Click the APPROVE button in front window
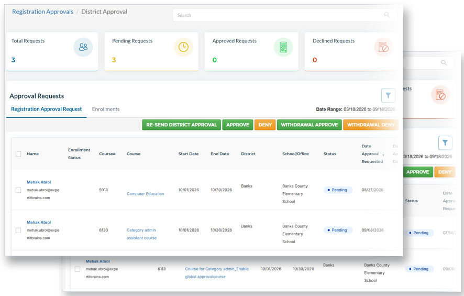Screen dimensions: 464x296 point(238,125)
